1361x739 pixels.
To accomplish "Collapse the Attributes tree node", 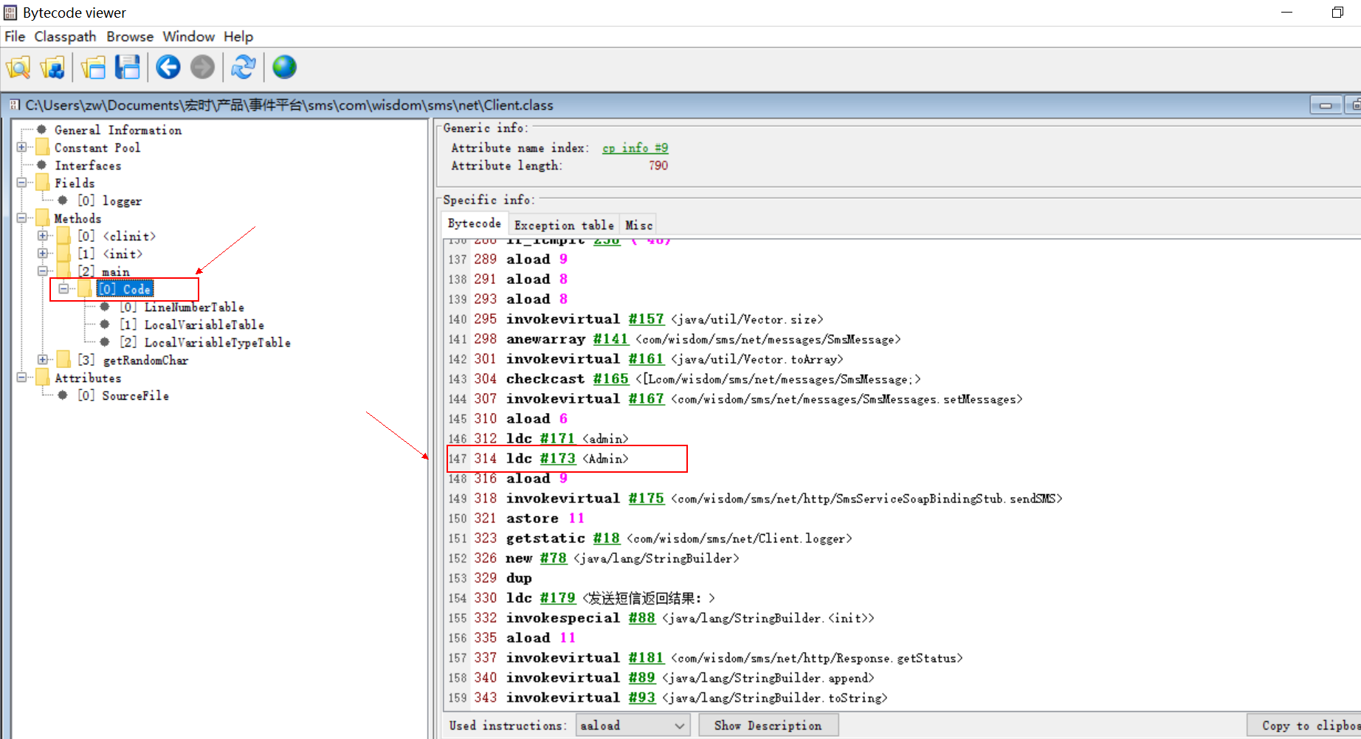I will tap(21, 378).
